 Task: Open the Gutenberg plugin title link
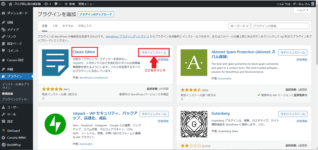pyautogui.click(x=220, y=113)
